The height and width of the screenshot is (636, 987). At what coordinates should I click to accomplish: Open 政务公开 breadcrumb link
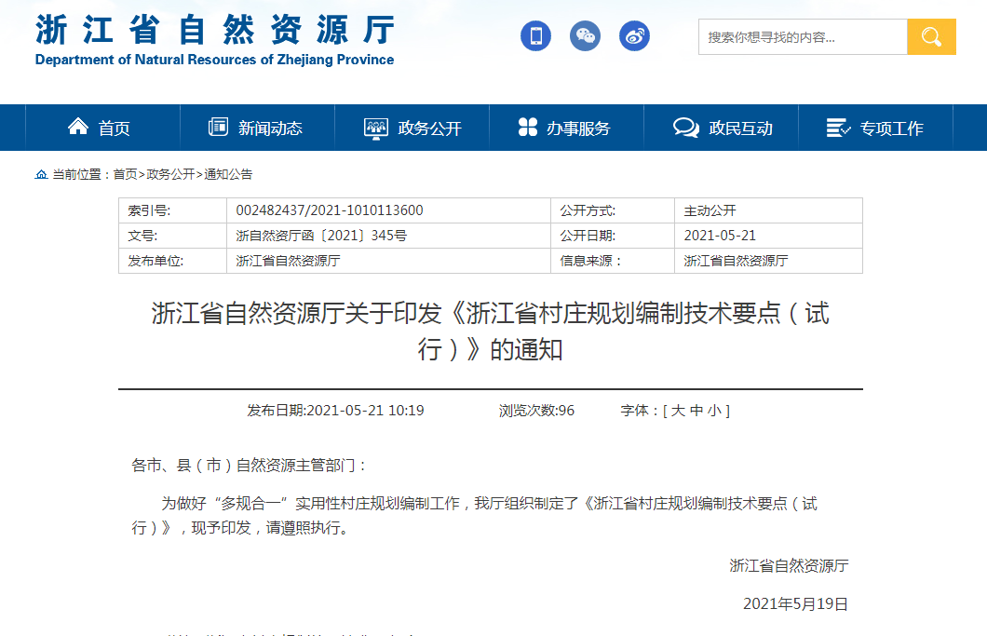pyautogui.click(x=170, y=174)
